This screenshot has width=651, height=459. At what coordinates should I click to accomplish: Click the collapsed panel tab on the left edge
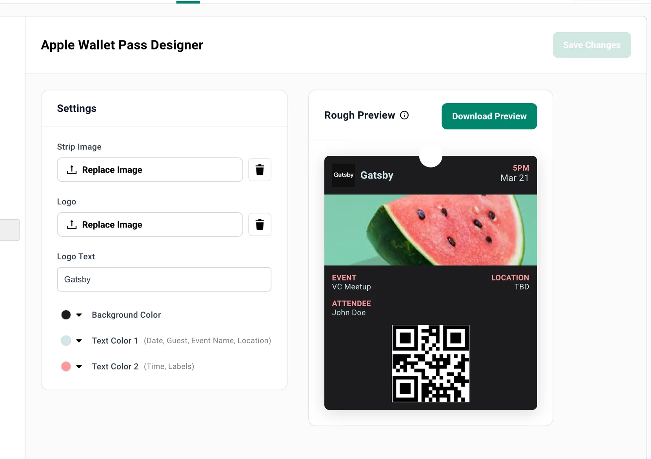(9, 230)
